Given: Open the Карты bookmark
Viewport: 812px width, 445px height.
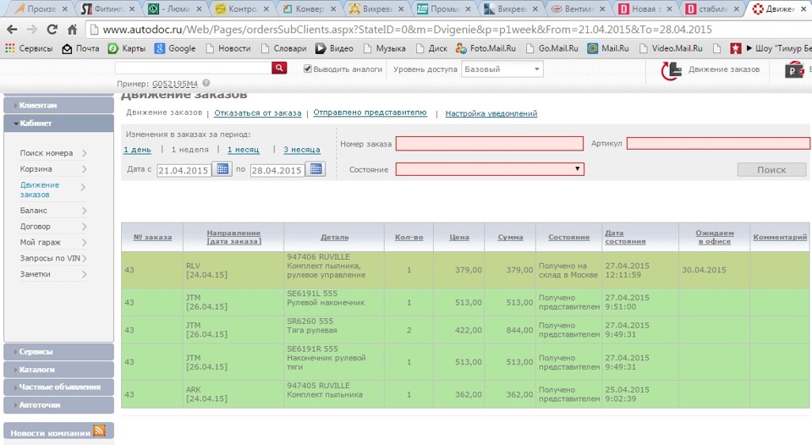Looking at the screenshot, I should coord(126,48).
